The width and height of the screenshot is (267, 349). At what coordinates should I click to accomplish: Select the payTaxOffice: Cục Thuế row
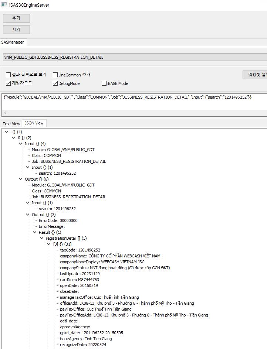click(96, 309)
